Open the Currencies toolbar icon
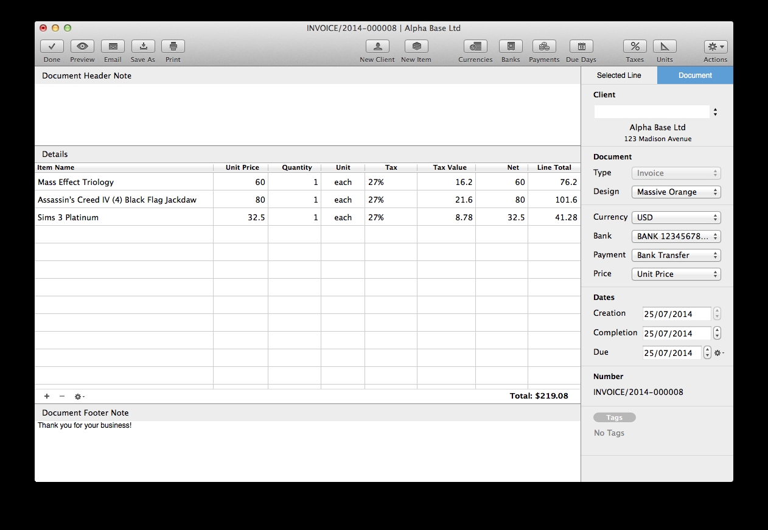Screen dimensions: 768x530 (x=475, y=46)
